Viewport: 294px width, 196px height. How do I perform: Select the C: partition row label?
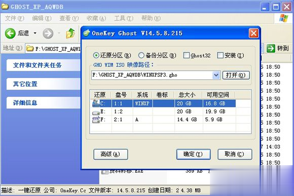103,103
